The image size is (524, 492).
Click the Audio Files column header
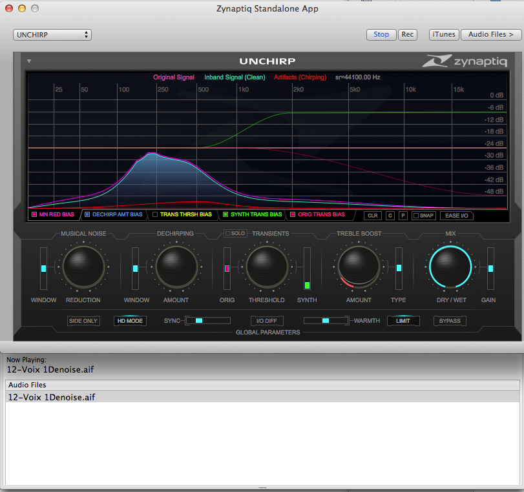tap(262, 385)
